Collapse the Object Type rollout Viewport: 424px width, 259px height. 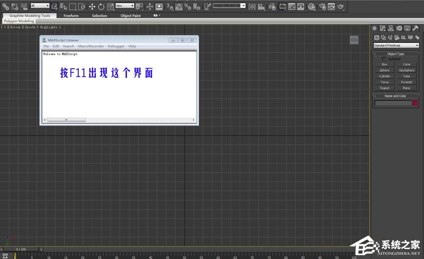point(396,54)
